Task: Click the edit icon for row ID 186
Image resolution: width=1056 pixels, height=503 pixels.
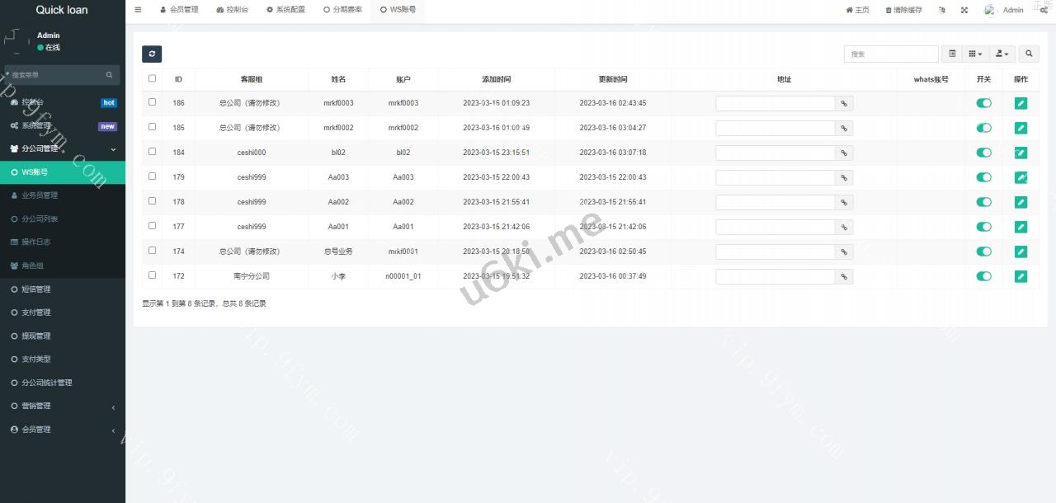Action: click(x=1021, y=103)
